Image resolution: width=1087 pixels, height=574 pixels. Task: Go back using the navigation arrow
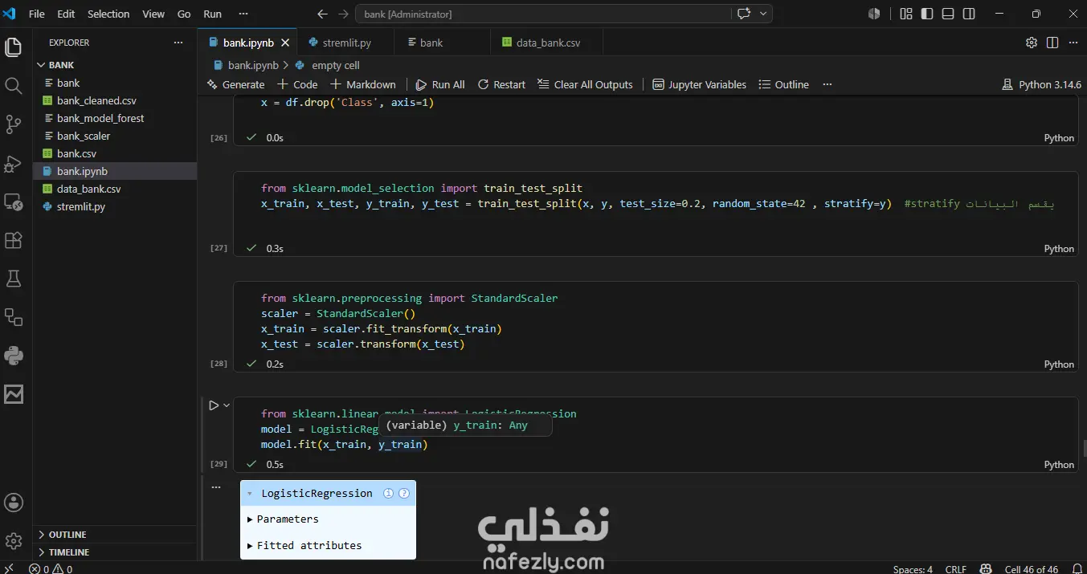(322, 14)
